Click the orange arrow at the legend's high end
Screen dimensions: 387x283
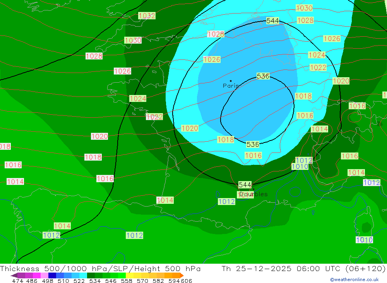click(182, 275)
